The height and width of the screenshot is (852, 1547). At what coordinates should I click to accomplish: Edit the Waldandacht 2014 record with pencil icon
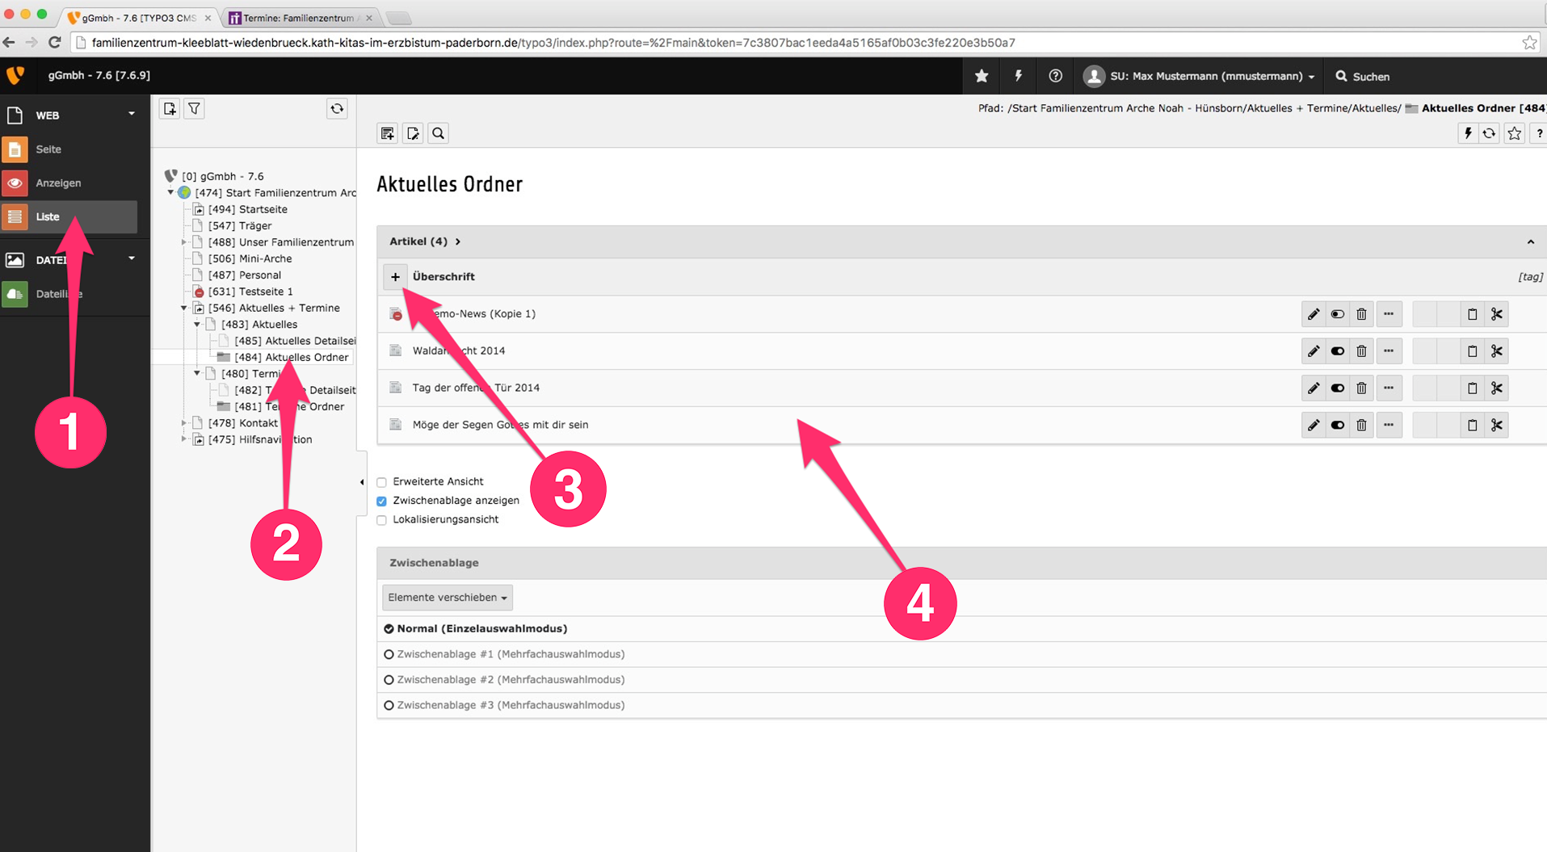tap(1314, 351)
